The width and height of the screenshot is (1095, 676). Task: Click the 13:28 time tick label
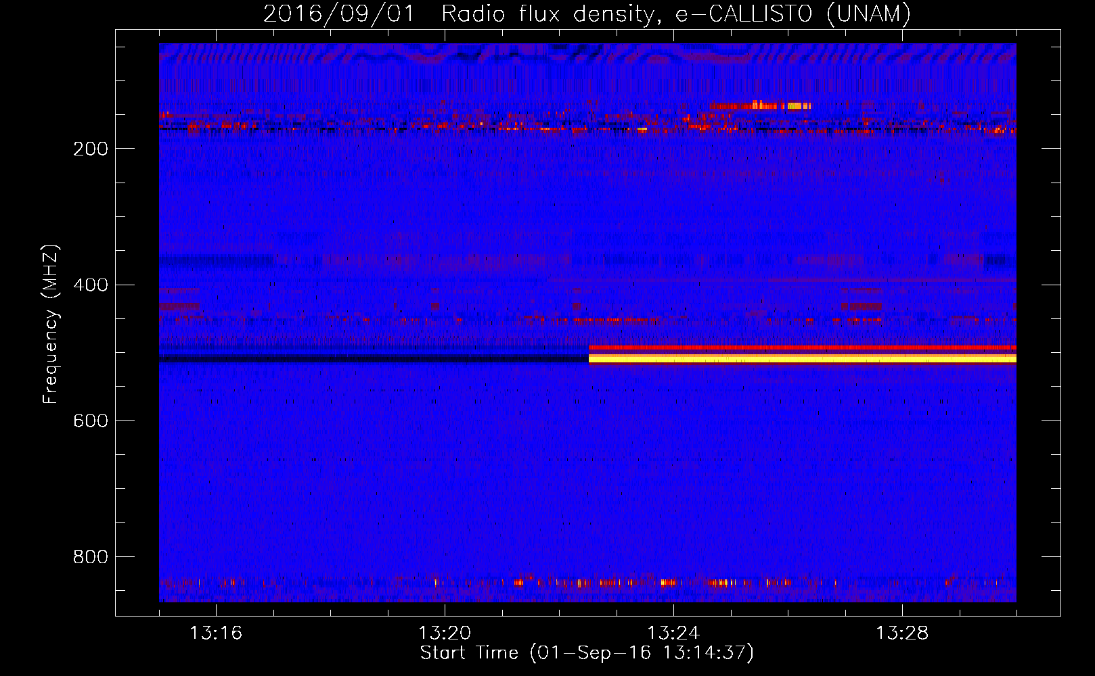pyautogui.click(x=902, y=633)
